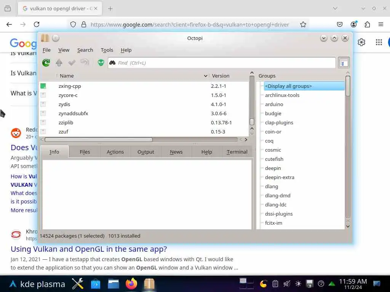Click the Octopi sync database refresh icon
Image resolution: width=390 pixels, height=292 pixels.
pos(46,63)
